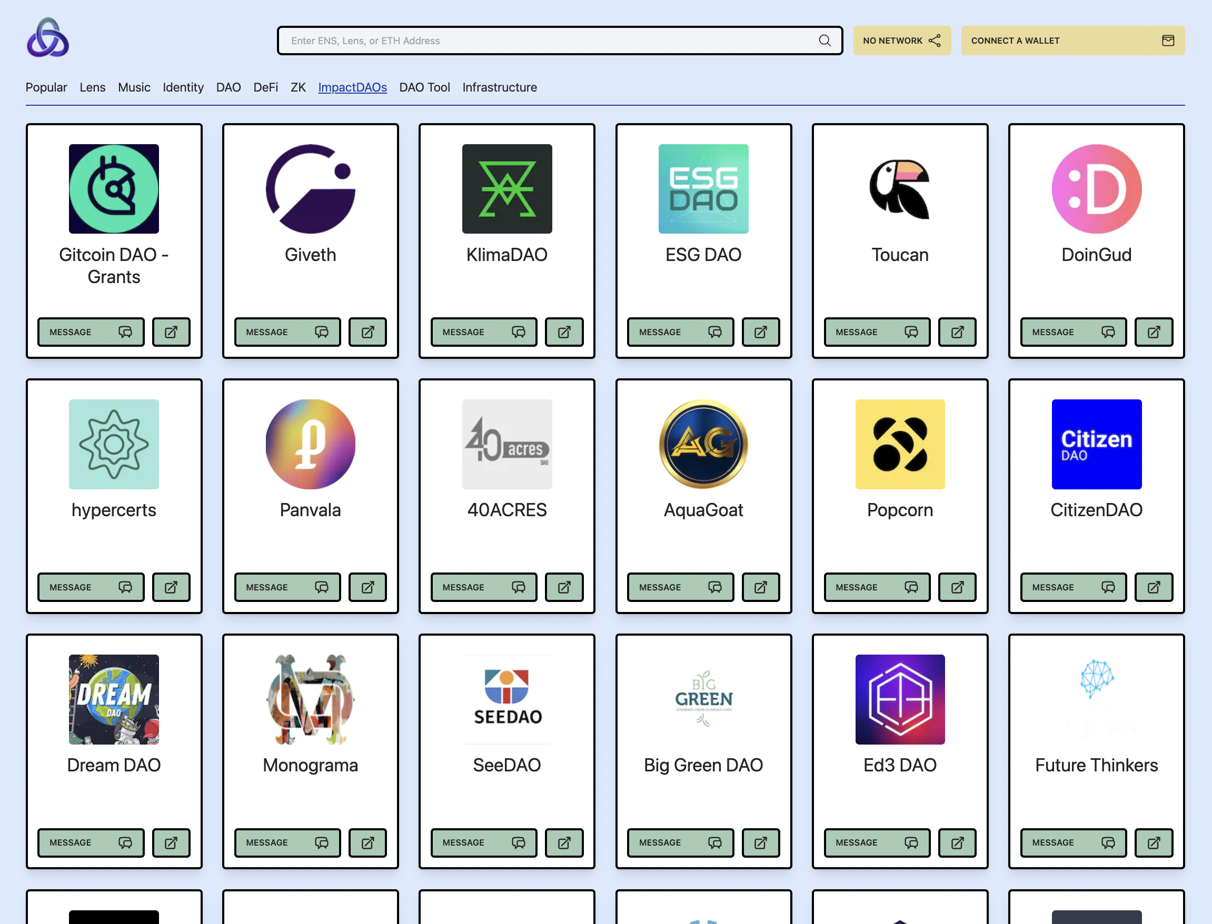Screen dimensions: 1212x924
Task: Select the Identity tab
Action: 183,87
